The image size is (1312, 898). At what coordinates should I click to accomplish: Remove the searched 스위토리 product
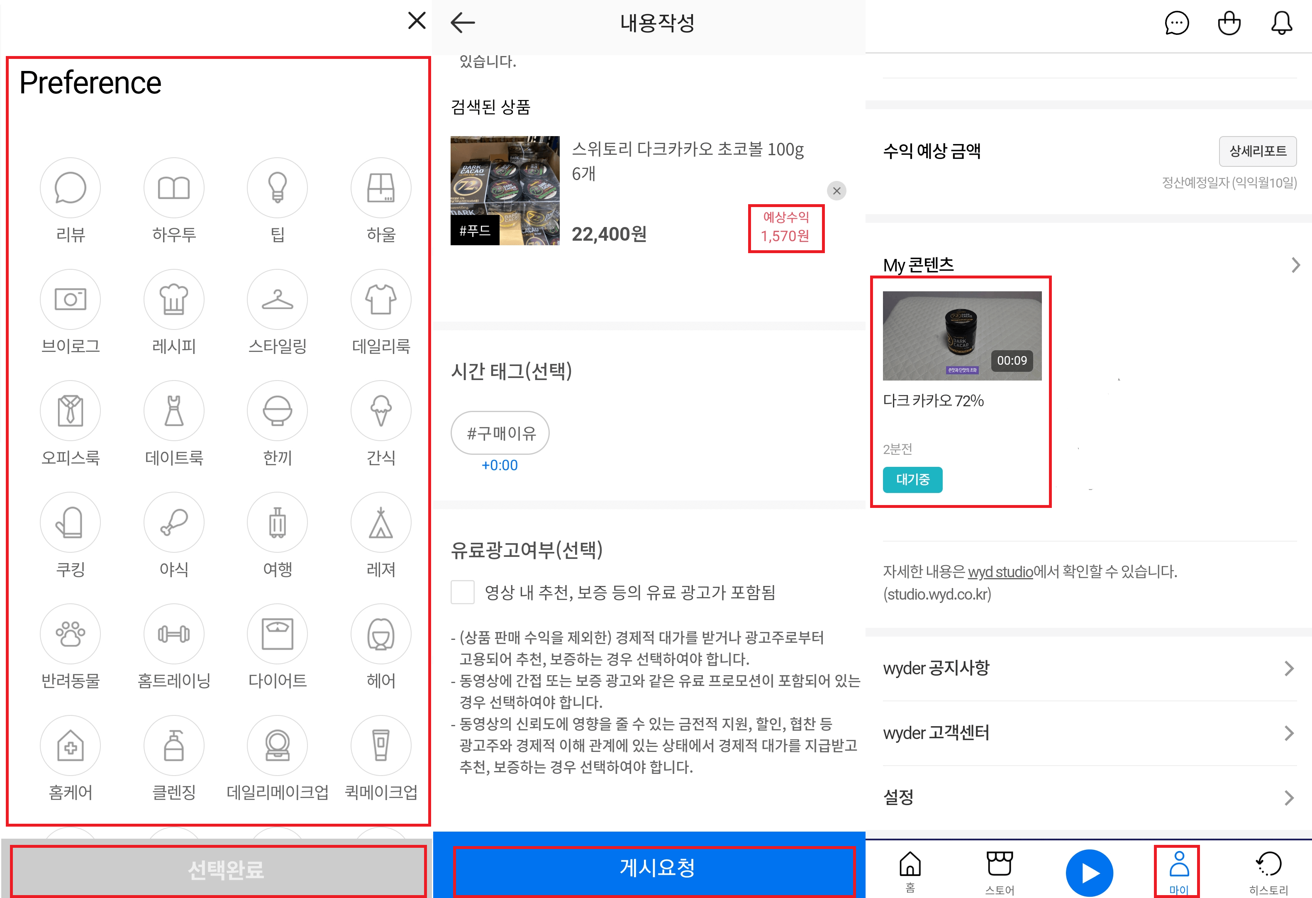(836, 191)
